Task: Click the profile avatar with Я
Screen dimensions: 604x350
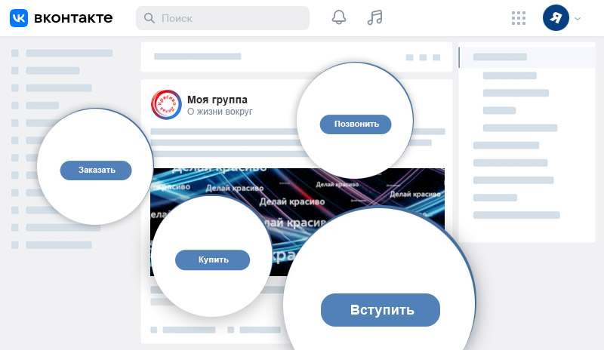Action: pyautogui.click(x=556, y=17)
